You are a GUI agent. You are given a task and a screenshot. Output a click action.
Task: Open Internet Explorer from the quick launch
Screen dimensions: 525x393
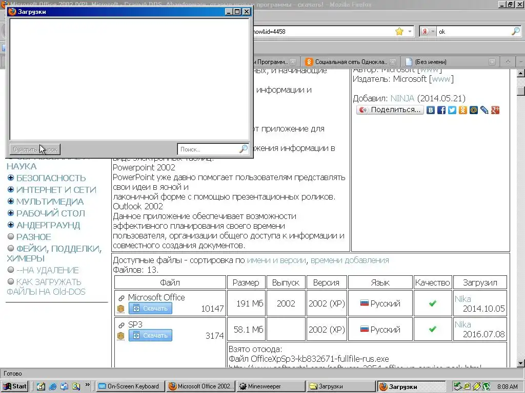[x=53, y=386]
